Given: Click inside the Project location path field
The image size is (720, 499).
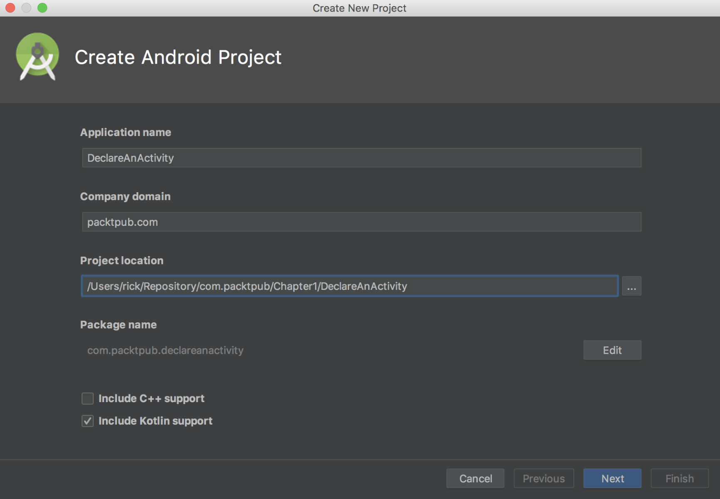Looking at the screenshot, I should (350, 286).
